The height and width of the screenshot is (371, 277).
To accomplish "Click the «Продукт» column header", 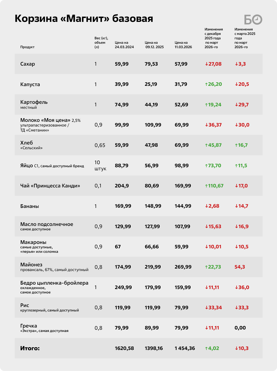I will [27, 47].
